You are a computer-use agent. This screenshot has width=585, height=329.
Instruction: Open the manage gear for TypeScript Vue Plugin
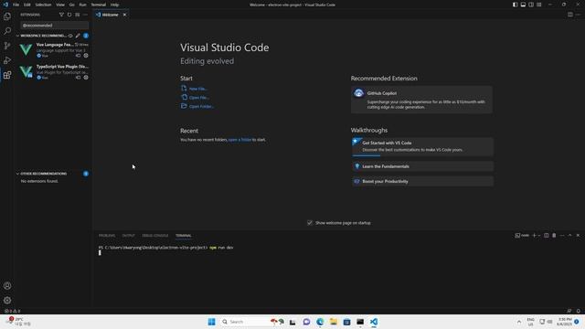point(86,78)
